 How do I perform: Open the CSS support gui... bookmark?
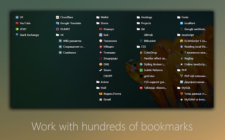pyautogui.click(x=153, y=82)
